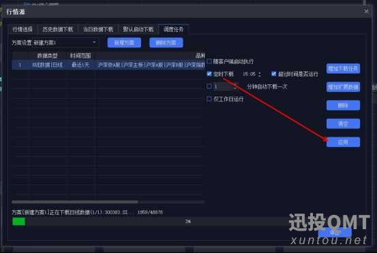Switch to the 行情选择 tab
Image resolution: width=377 pixels, height=253 pixels.
tap(22, 29)
